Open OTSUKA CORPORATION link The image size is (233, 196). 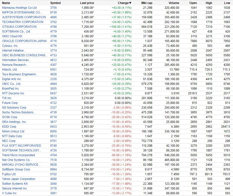click(x=19, y=27)
